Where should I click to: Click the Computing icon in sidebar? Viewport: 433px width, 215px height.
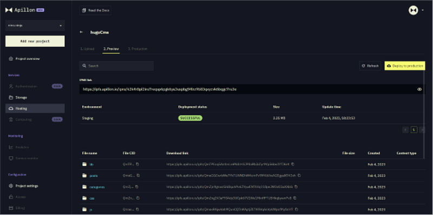click(11, 119)
